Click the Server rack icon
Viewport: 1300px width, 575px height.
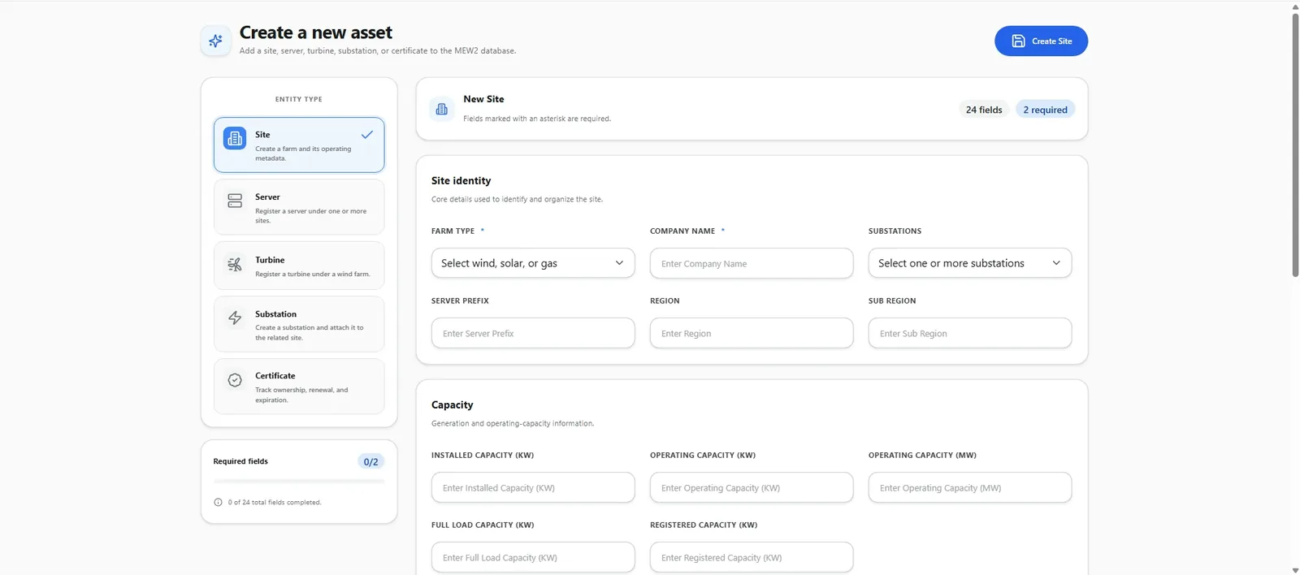[235, 201]
